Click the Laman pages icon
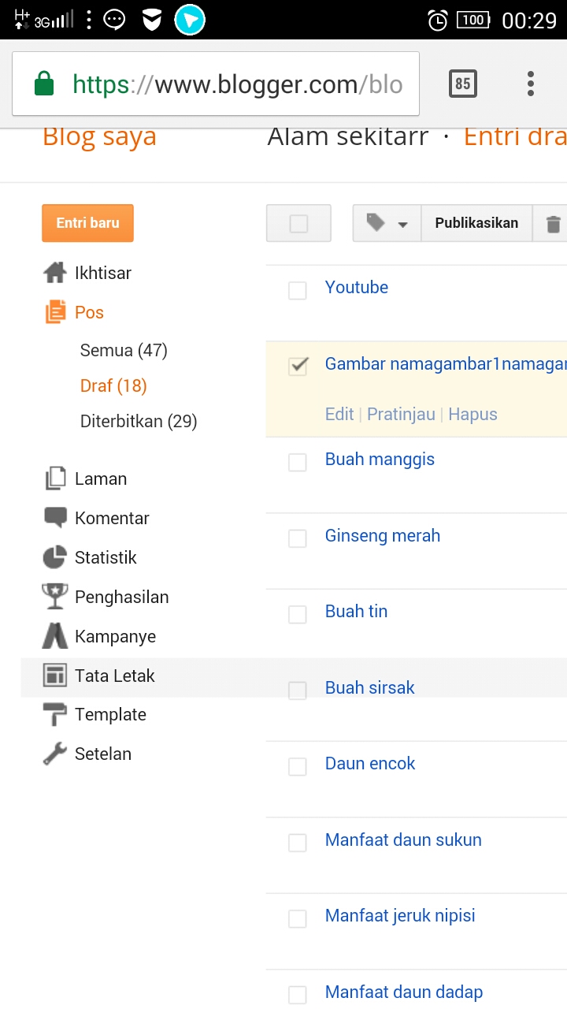 pos(55,478)
